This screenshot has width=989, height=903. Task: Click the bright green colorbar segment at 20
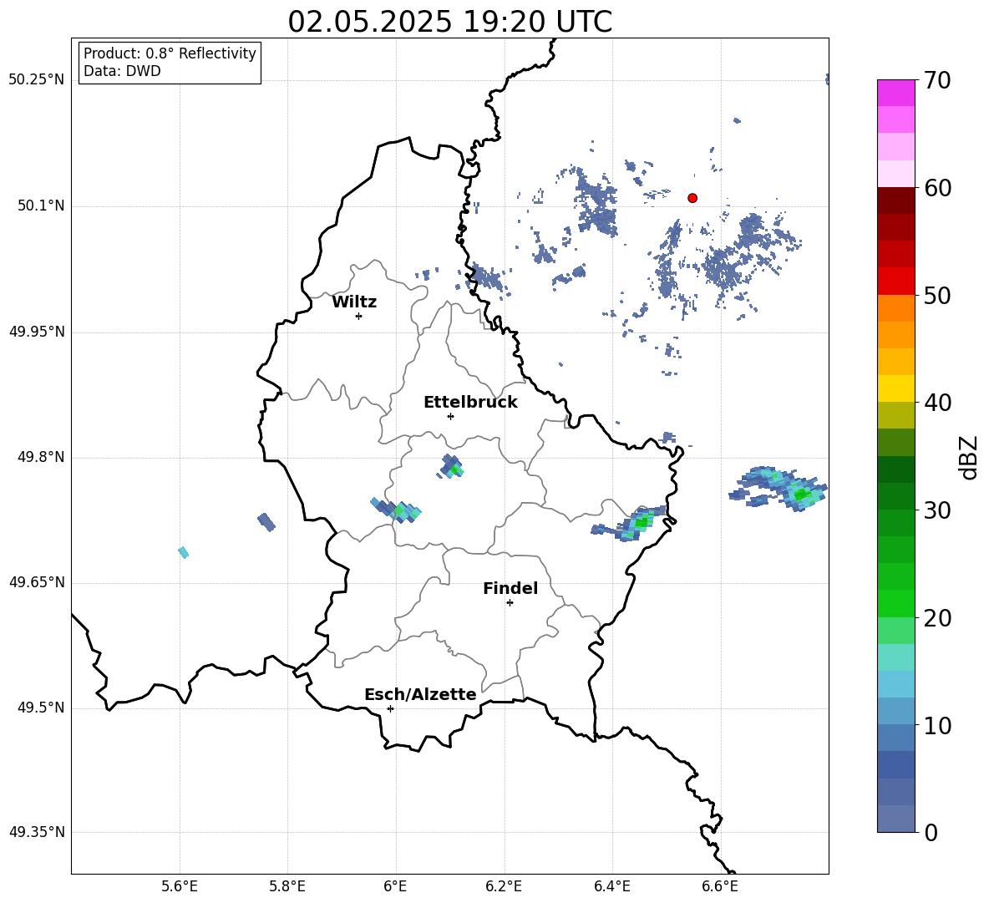tap(895, 603)
